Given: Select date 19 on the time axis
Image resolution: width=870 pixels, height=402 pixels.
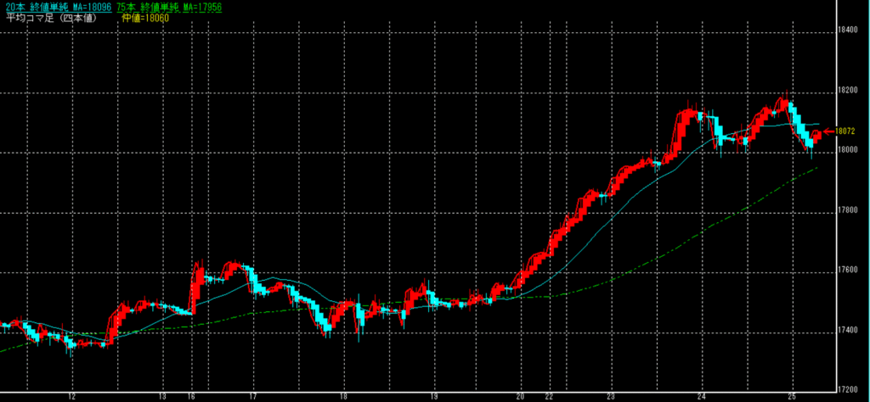Looking at the screenshot, I should (x=432, y=396).
